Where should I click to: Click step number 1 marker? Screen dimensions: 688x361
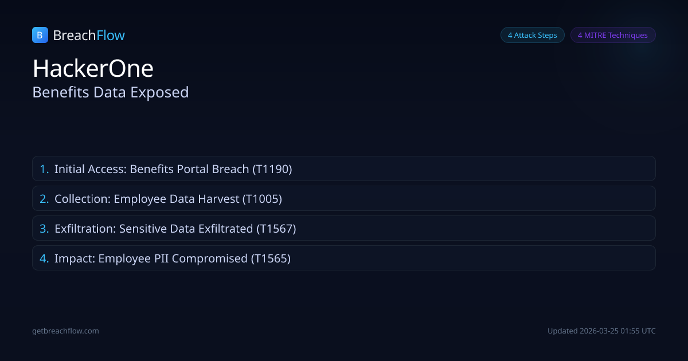(44, 169)
